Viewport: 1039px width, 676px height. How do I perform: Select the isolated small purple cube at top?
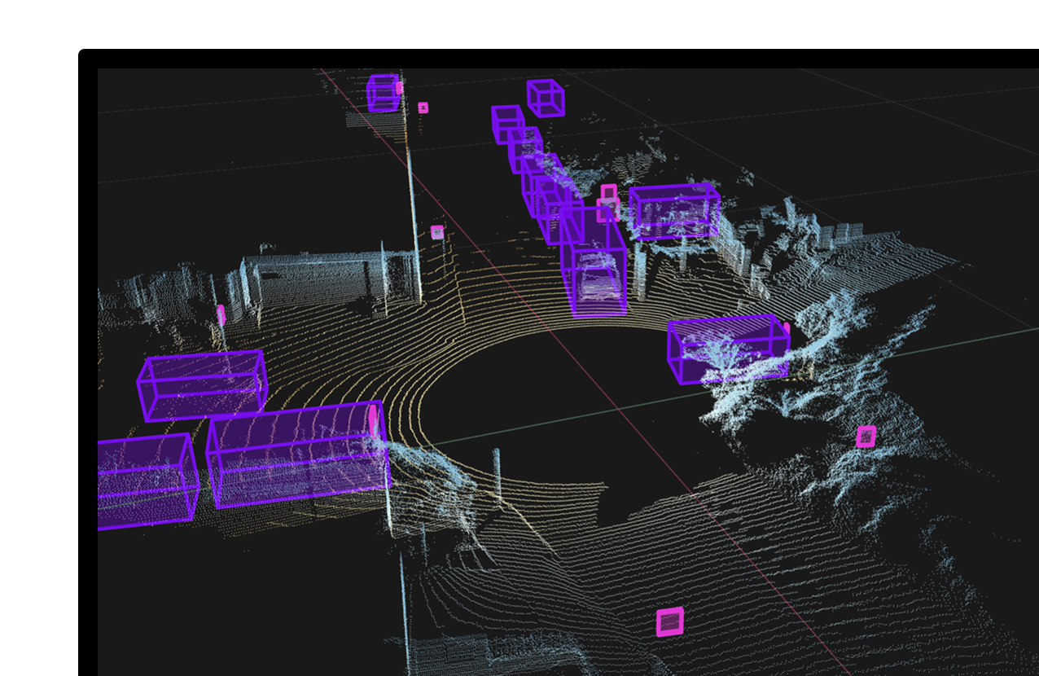click(546, 98)
